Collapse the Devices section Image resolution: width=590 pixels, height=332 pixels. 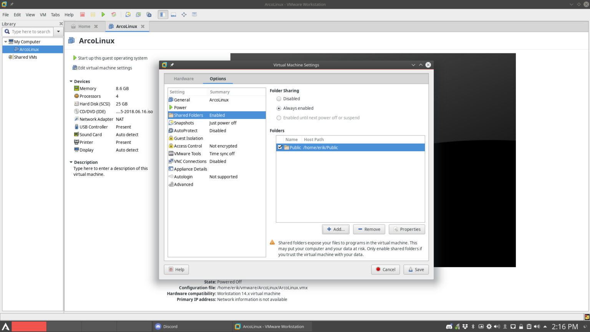pyautogui.click(x=71, y=81)
